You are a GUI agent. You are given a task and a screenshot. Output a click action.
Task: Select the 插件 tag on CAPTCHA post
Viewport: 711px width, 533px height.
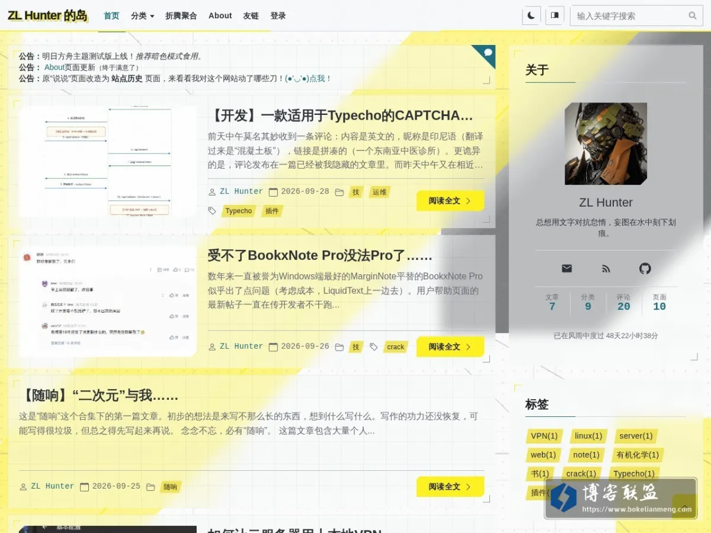[x=272, y=211]
